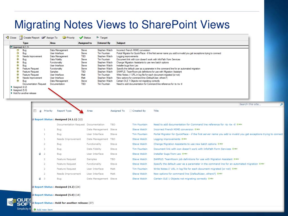Open Create Report from the Notes toolbar
Viewport: 288px width, 216px height.
(x=29, y=37)
